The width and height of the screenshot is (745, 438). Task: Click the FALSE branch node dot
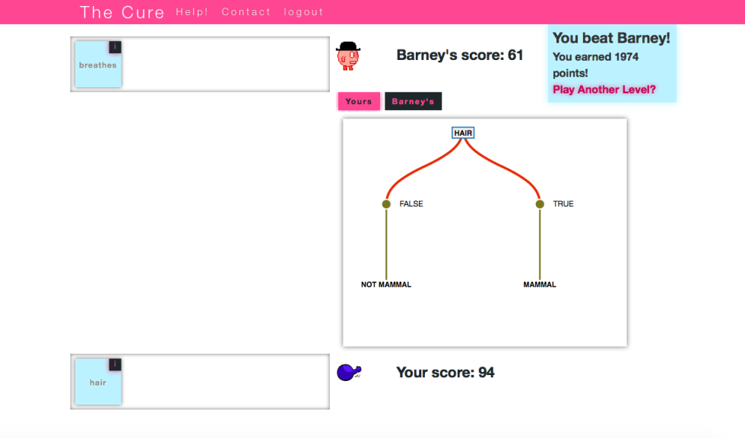[386, 204]
